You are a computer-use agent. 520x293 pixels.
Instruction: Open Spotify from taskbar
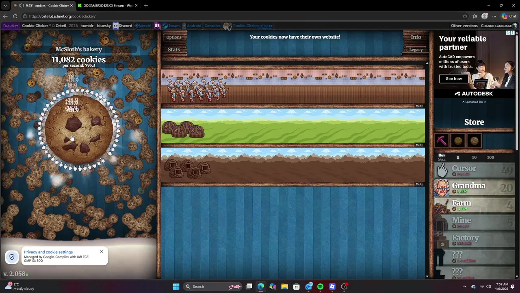tap(320, 286)
